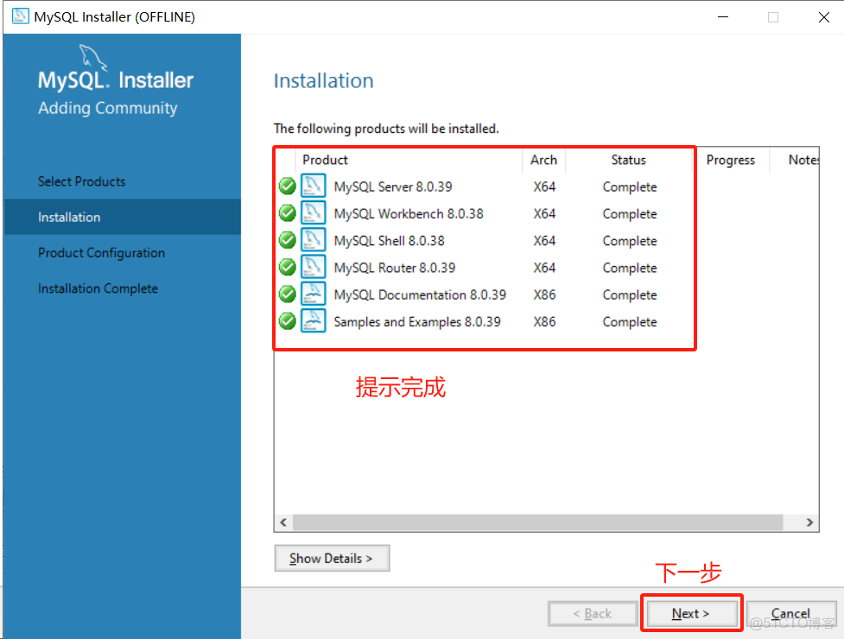Image resolution: width=844 pixels, height=639 pixels.
Task: Click the MySQL Server 8.0.39 dolphin icon
Action: [313, 186]
